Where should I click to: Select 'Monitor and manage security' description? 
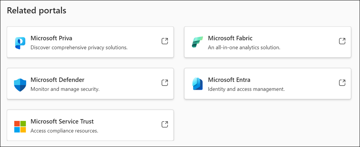pyautogui.click(x=65, y=89)
